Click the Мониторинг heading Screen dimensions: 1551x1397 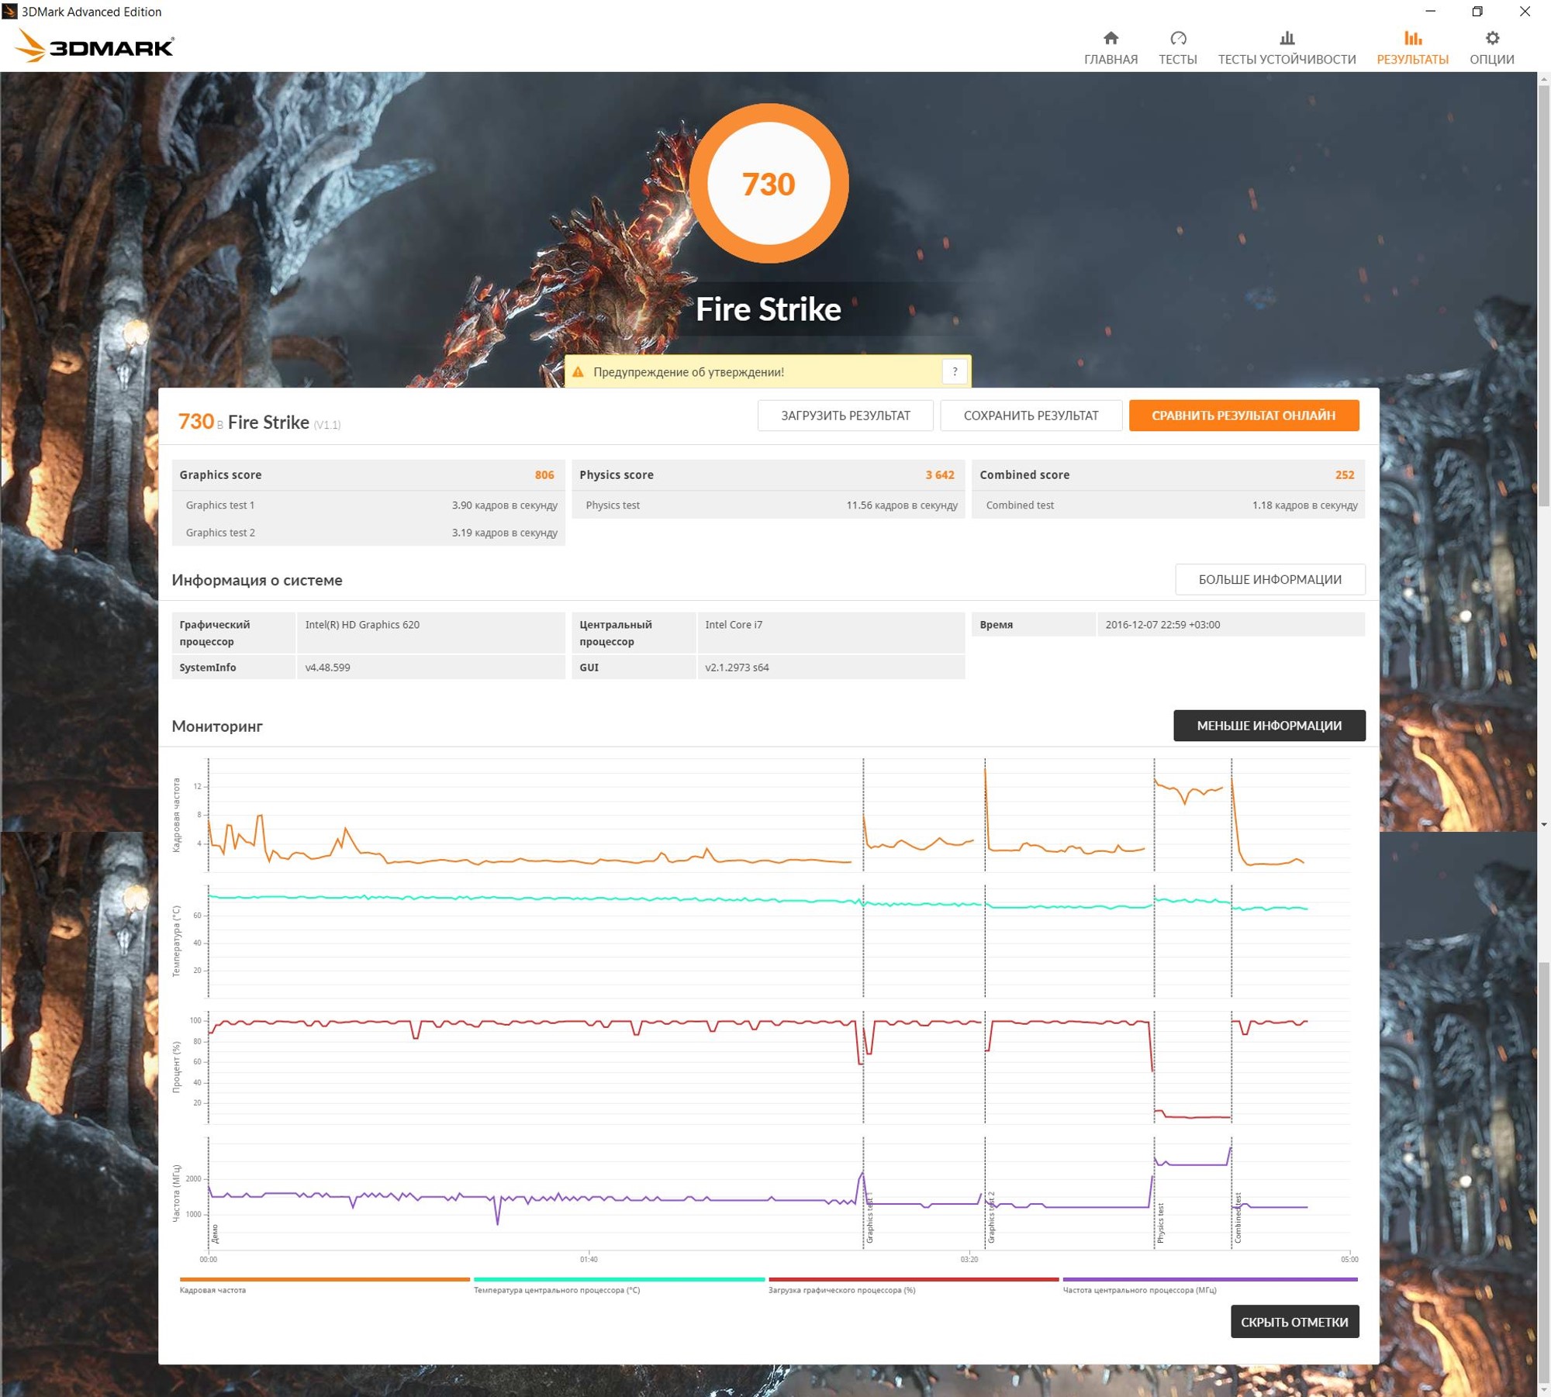tap(217, 726)
